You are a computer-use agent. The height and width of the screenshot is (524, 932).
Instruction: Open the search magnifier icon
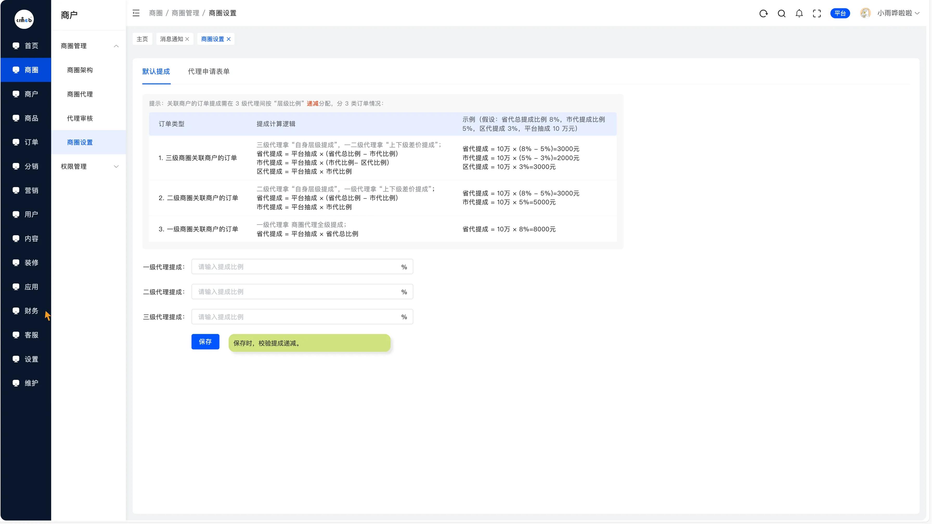pos(781,13)
